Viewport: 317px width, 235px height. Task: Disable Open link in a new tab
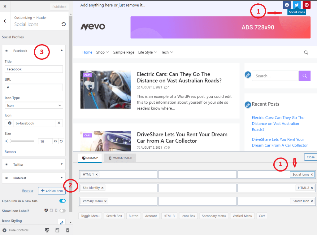63,201
